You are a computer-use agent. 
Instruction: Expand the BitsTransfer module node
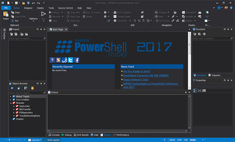pos(14,109)
